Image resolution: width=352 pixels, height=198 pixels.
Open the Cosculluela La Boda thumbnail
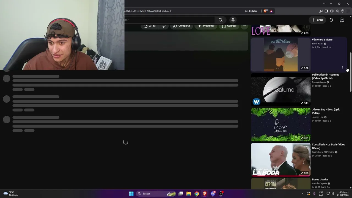click(280, 159)
